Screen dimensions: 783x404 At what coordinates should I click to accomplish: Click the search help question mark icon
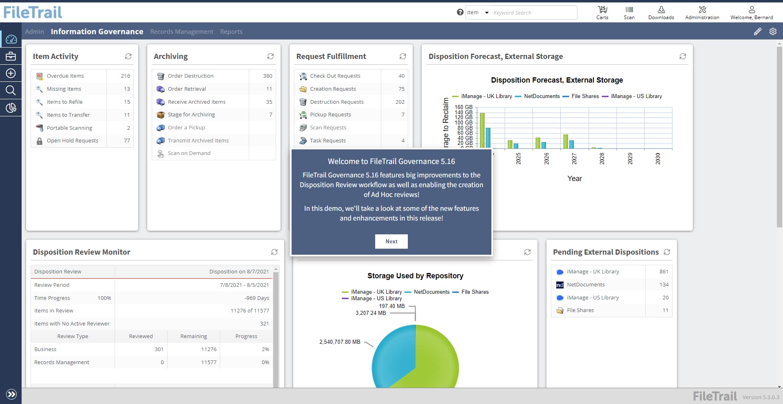tap(460, 12)
